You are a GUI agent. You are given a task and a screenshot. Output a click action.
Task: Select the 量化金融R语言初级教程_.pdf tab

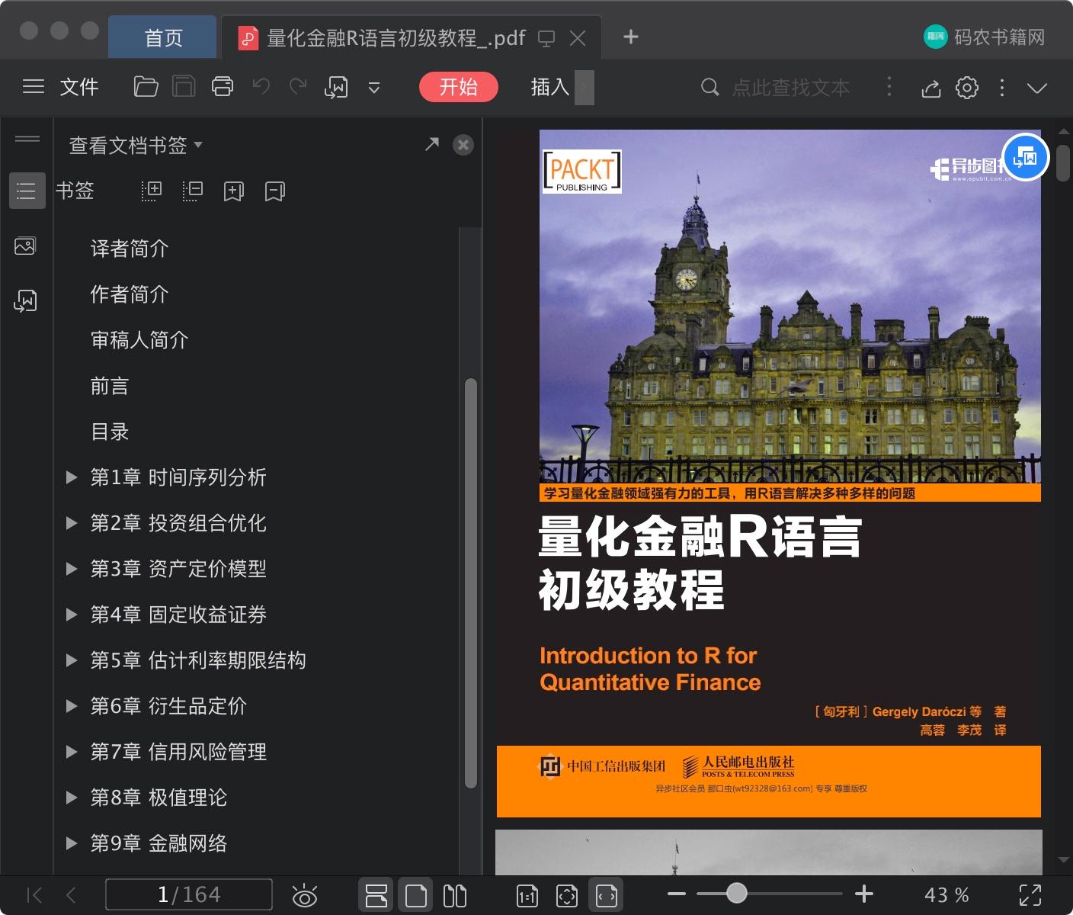[396, 37]
